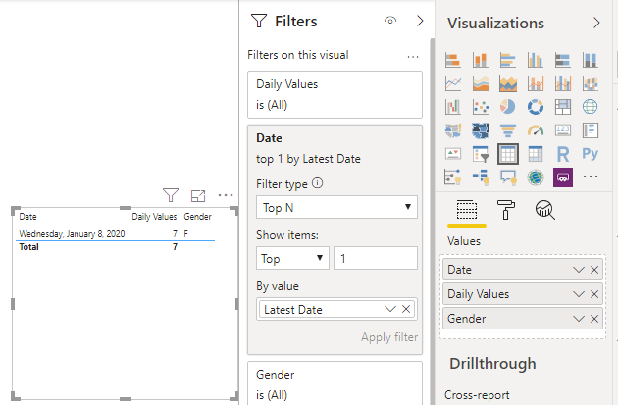Choose the Line chart visualization
This screenshot has width=618, height=405.
point(453,83)
